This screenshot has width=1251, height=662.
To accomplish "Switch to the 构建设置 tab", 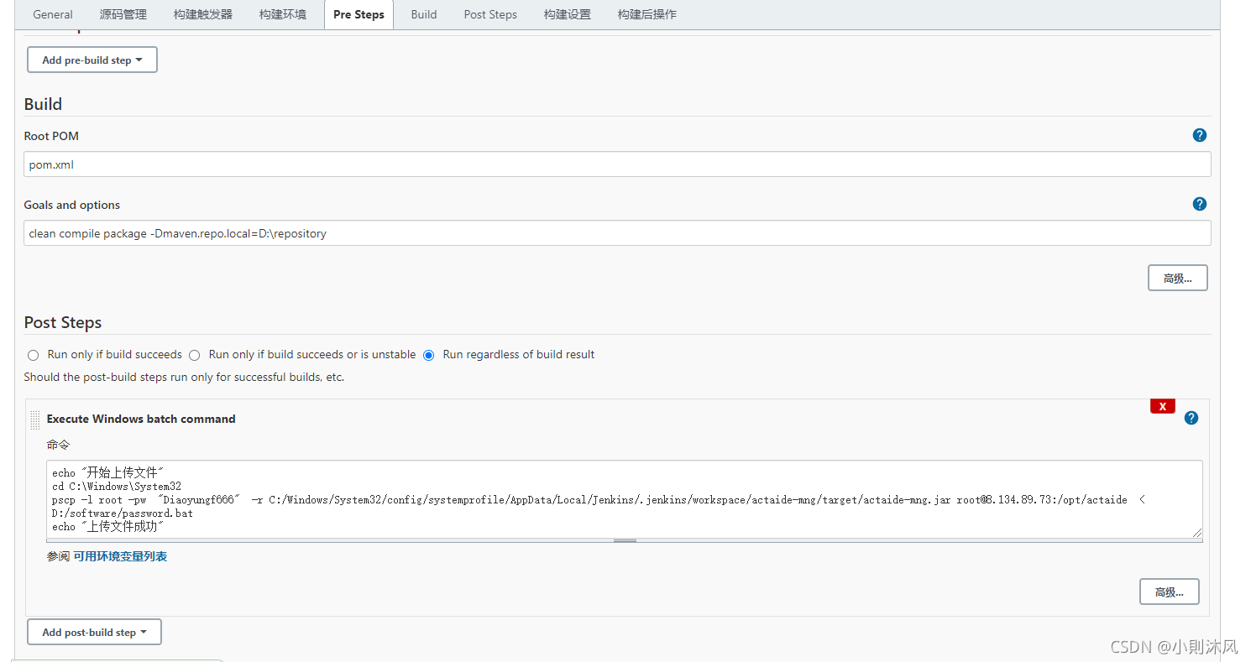I will pyautogui.click(x=568, y=14).
